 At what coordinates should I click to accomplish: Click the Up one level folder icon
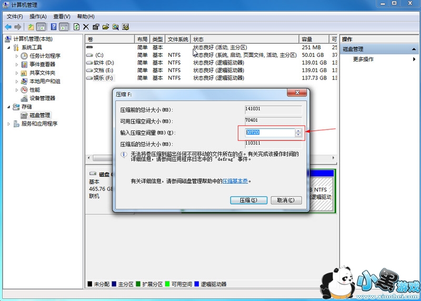(31, 27)
